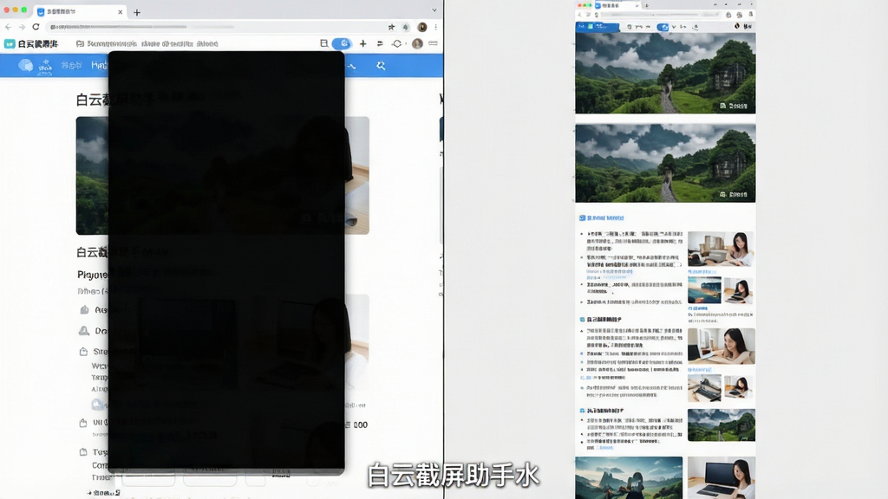Open the extension icon beside bookmark star
The height and width of the screenshot is (499, 888).
coord(406,27)
